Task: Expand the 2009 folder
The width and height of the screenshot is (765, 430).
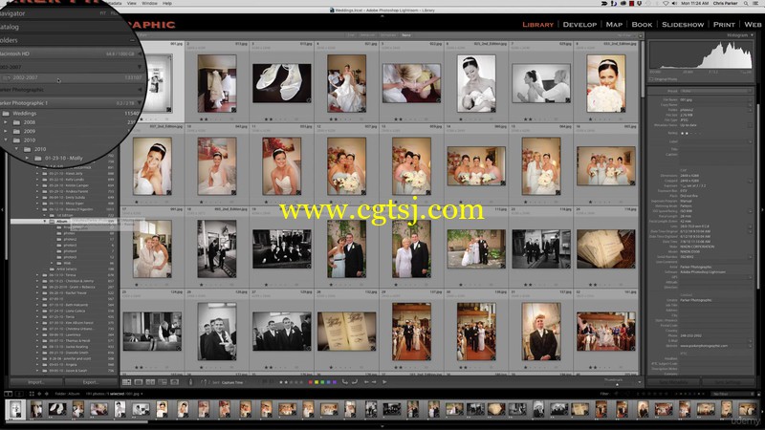Action: click(6, 131)
